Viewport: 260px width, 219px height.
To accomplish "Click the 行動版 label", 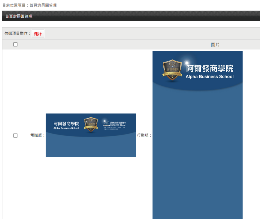I will coord(144,135).
